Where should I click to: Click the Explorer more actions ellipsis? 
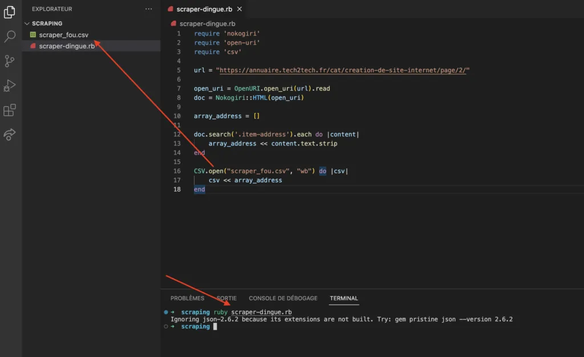pos(149,9)
